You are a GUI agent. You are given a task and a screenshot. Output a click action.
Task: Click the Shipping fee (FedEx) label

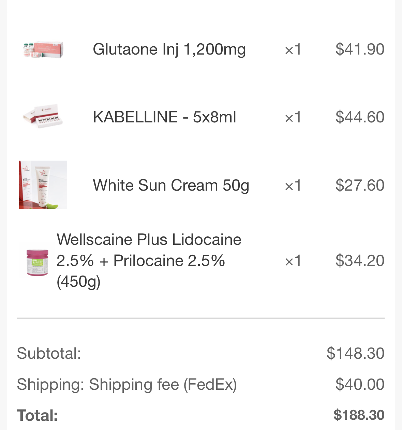pyautogui.click(x=163, y=385)
